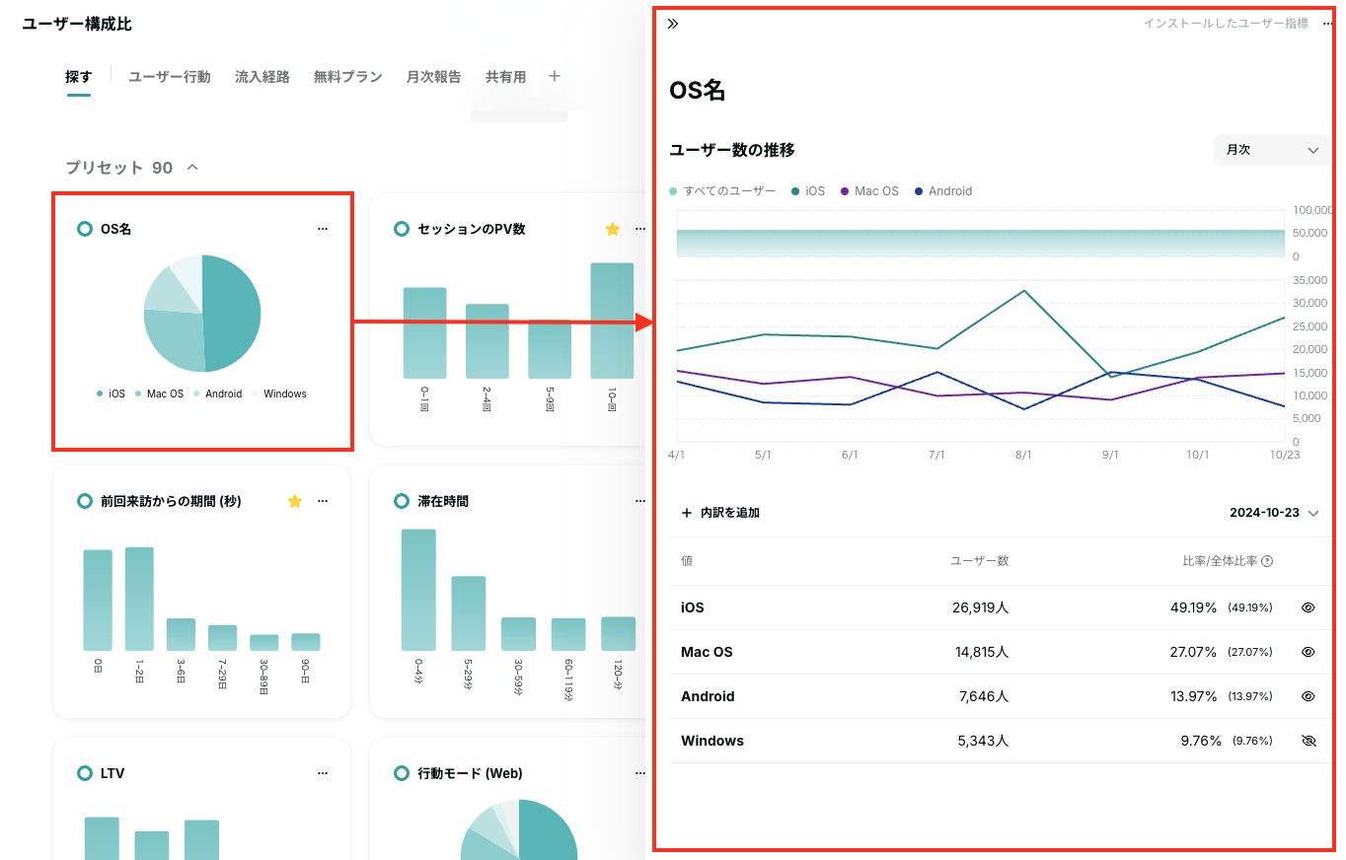This screenshot has height=860, width=1346.
Task: Switch to the 探す tab
Action: pyautogui.click(x=79, y=77)
